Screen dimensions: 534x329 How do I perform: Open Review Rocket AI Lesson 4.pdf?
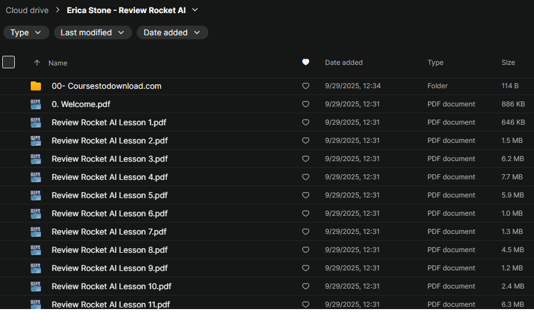click(109, 177)
